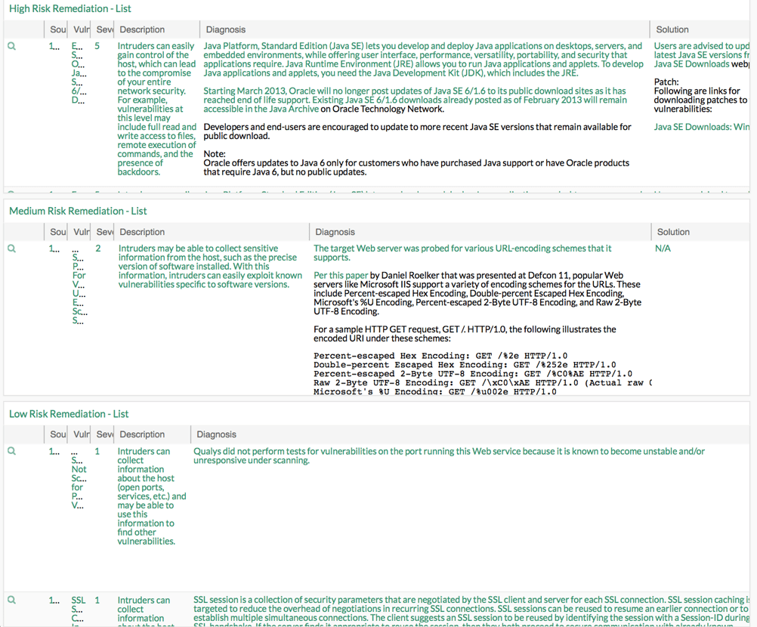The image size is (757, 627).
Task: Select severity 1 in the Qualys web service row
Action: click(97, 451)
